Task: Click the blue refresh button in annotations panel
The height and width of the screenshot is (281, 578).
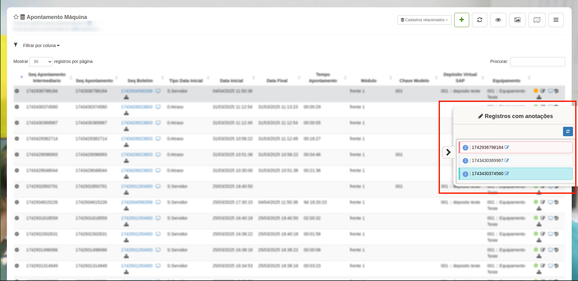Action: point(568,131)
